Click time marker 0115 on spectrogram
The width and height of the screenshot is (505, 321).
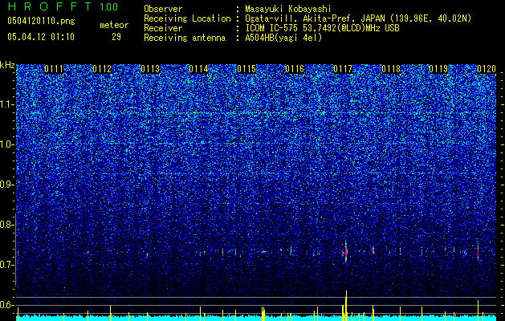246,69
